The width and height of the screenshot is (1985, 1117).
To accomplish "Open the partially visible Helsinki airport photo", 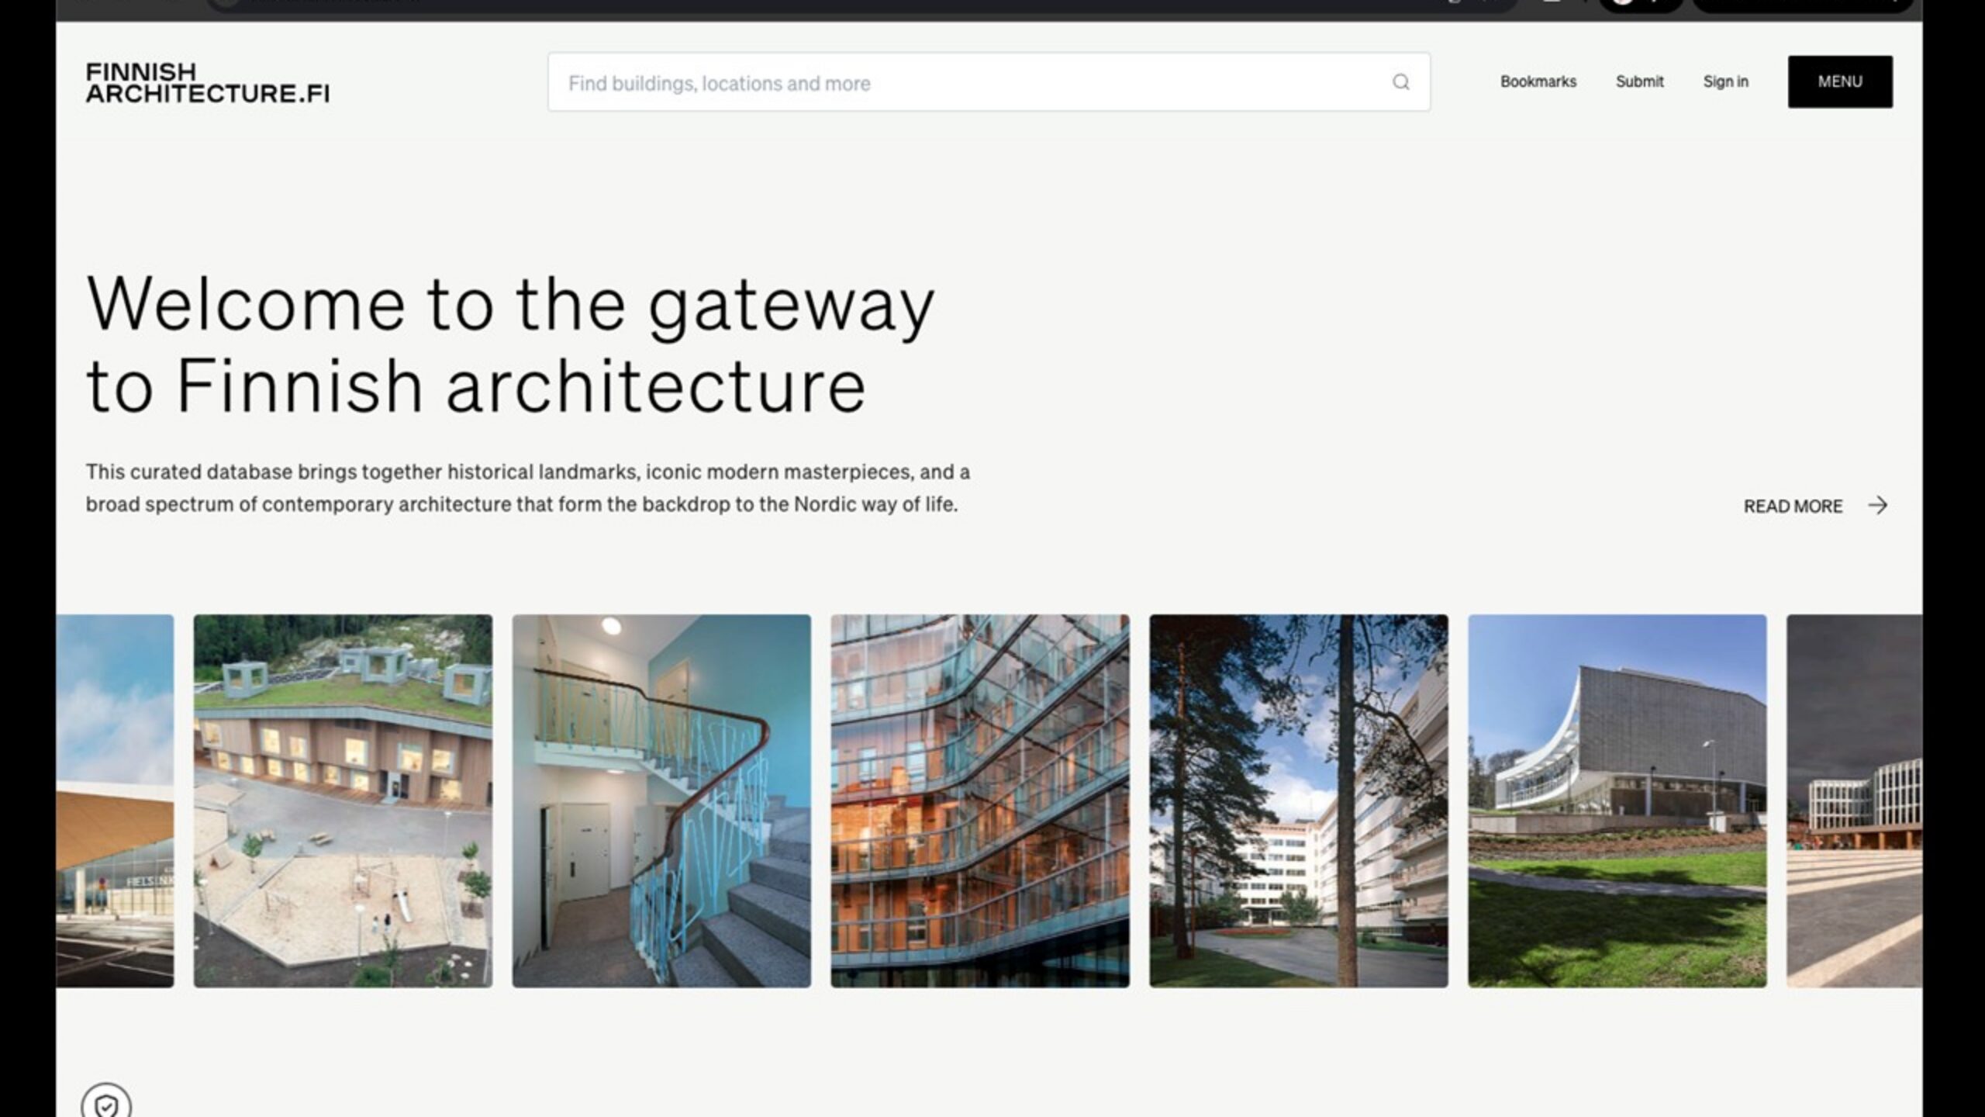I will click(x=115, y=801).
